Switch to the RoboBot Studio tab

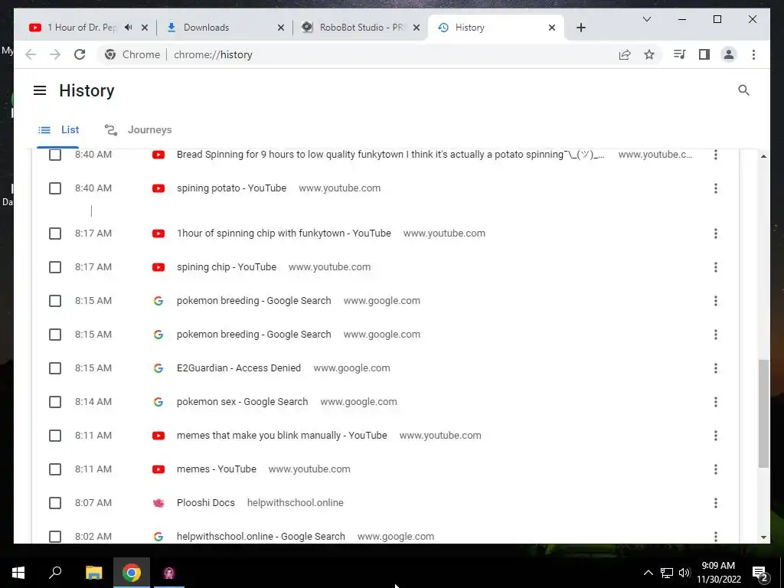point(361,28)
